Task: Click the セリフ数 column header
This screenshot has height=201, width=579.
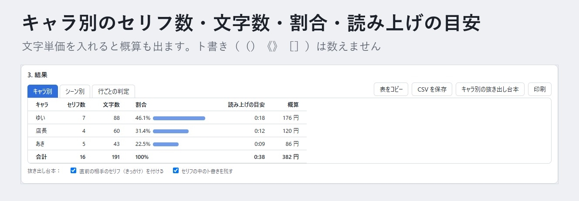Action: (76, 105)
